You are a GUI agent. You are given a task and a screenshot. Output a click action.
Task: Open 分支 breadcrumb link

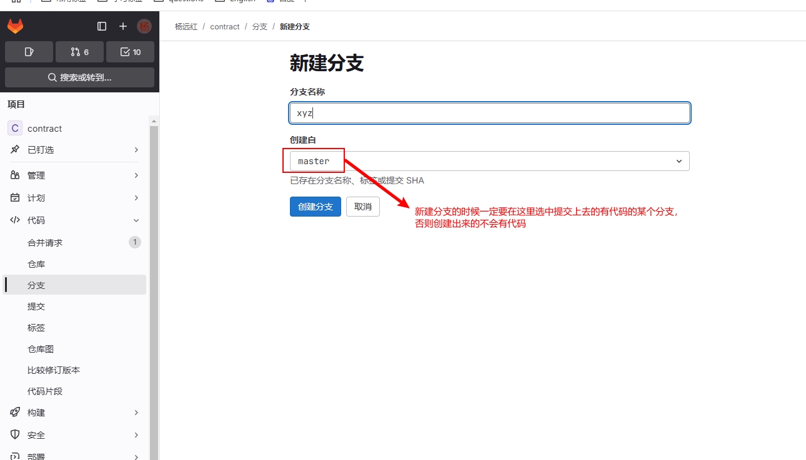click(260, 27)
